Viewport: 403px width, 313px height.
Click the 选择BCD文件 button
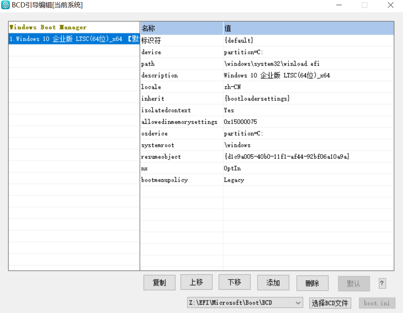click(330, 303)
